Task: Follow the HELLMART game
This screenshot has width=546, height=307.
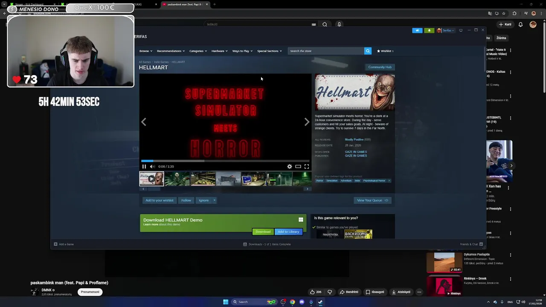Action: pyautogui.click(x=186, y=200)
